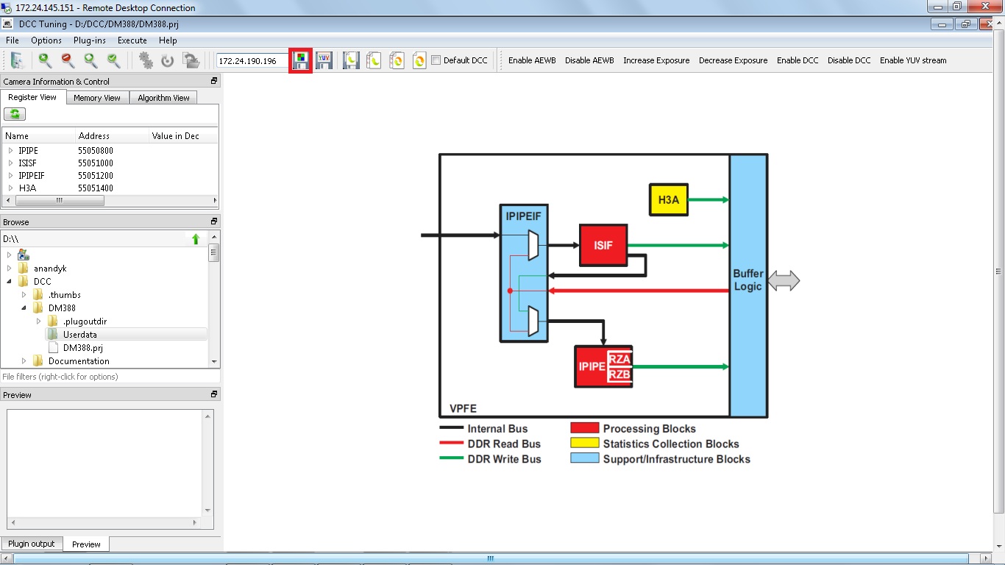The width and height of the screenshot is (1005, 565).
Task: Click the Documentation folder name
Action: click(x=79, y=361)
